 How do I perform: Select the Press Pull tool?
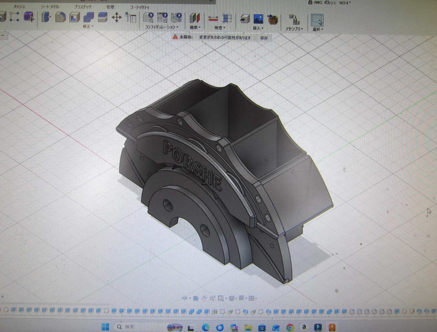coord(46,17)
